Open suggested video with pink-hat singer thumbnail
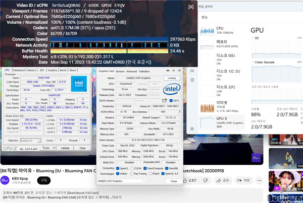The height and width of the screenshot is (203, 303). tap(286, 181)
